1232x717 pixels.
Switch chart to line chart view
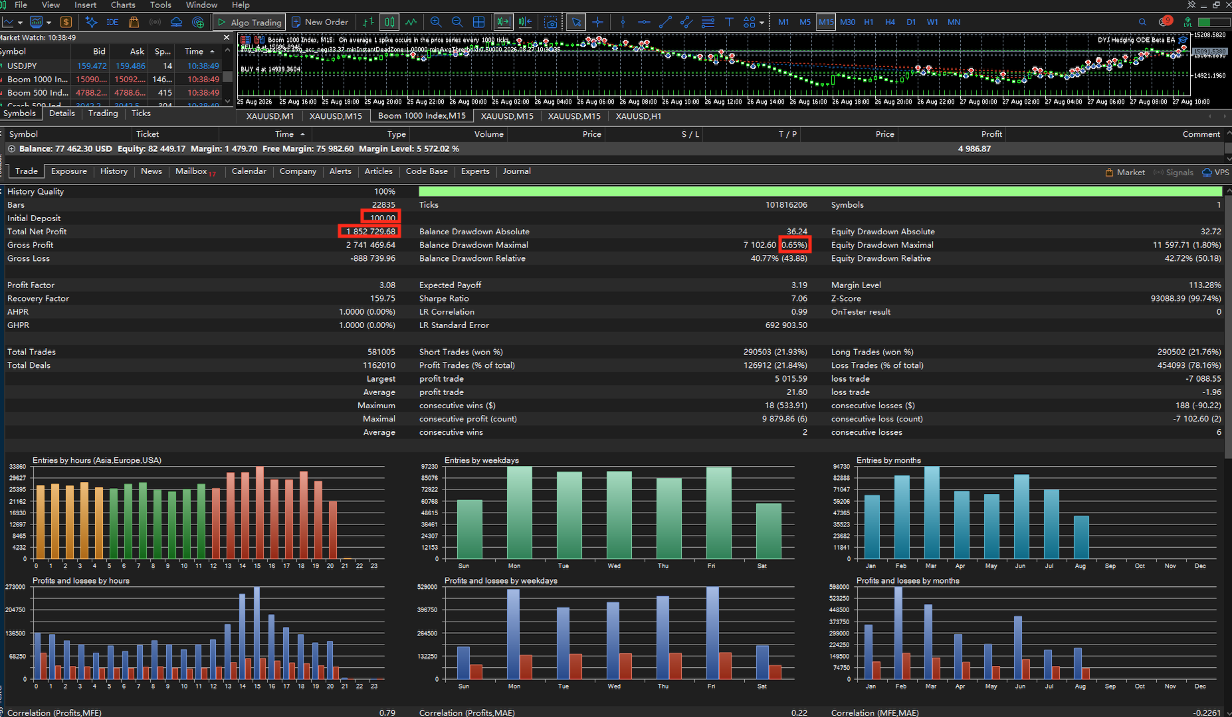click(411, 22)
